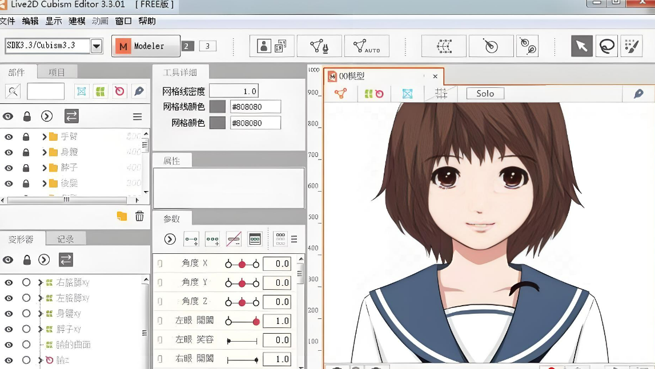Image resolution: width=655 pixels, height=369 pixels.
Task: Open the 文件 menu
Action: pyautogui.click(x=7, y=21)
